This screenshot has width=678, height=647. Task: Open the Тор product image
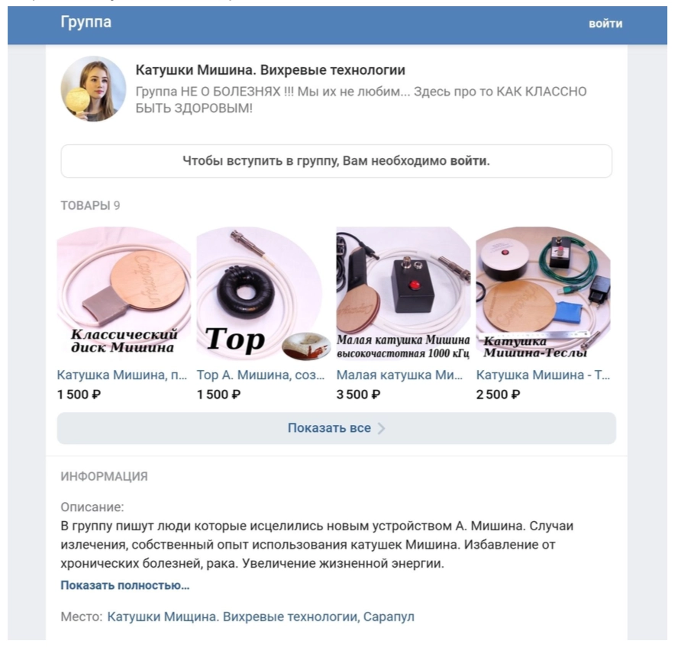tap(263, 294)
